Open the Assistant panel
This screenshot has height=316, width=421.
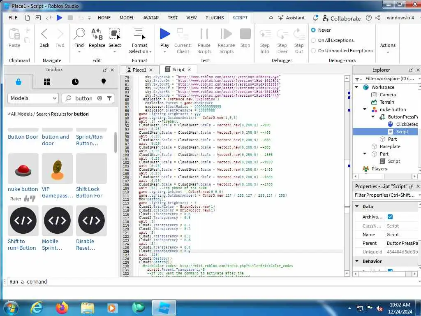pyautogui.click(x=291, y=18)
